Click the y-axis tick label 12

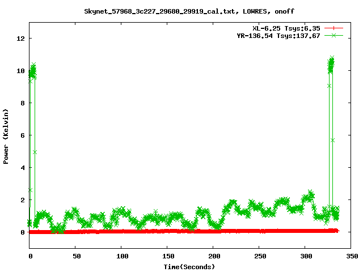20,39
